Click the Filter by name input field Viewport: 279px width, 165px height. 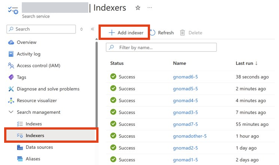[161, 47]
